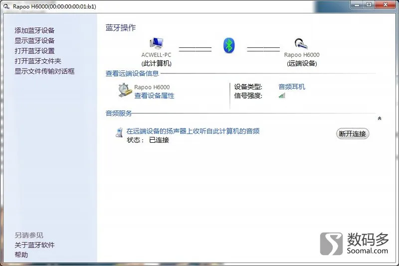Click the 断开连接 button
The height and width of the screenshot is (266, 399).
[353, 134]
